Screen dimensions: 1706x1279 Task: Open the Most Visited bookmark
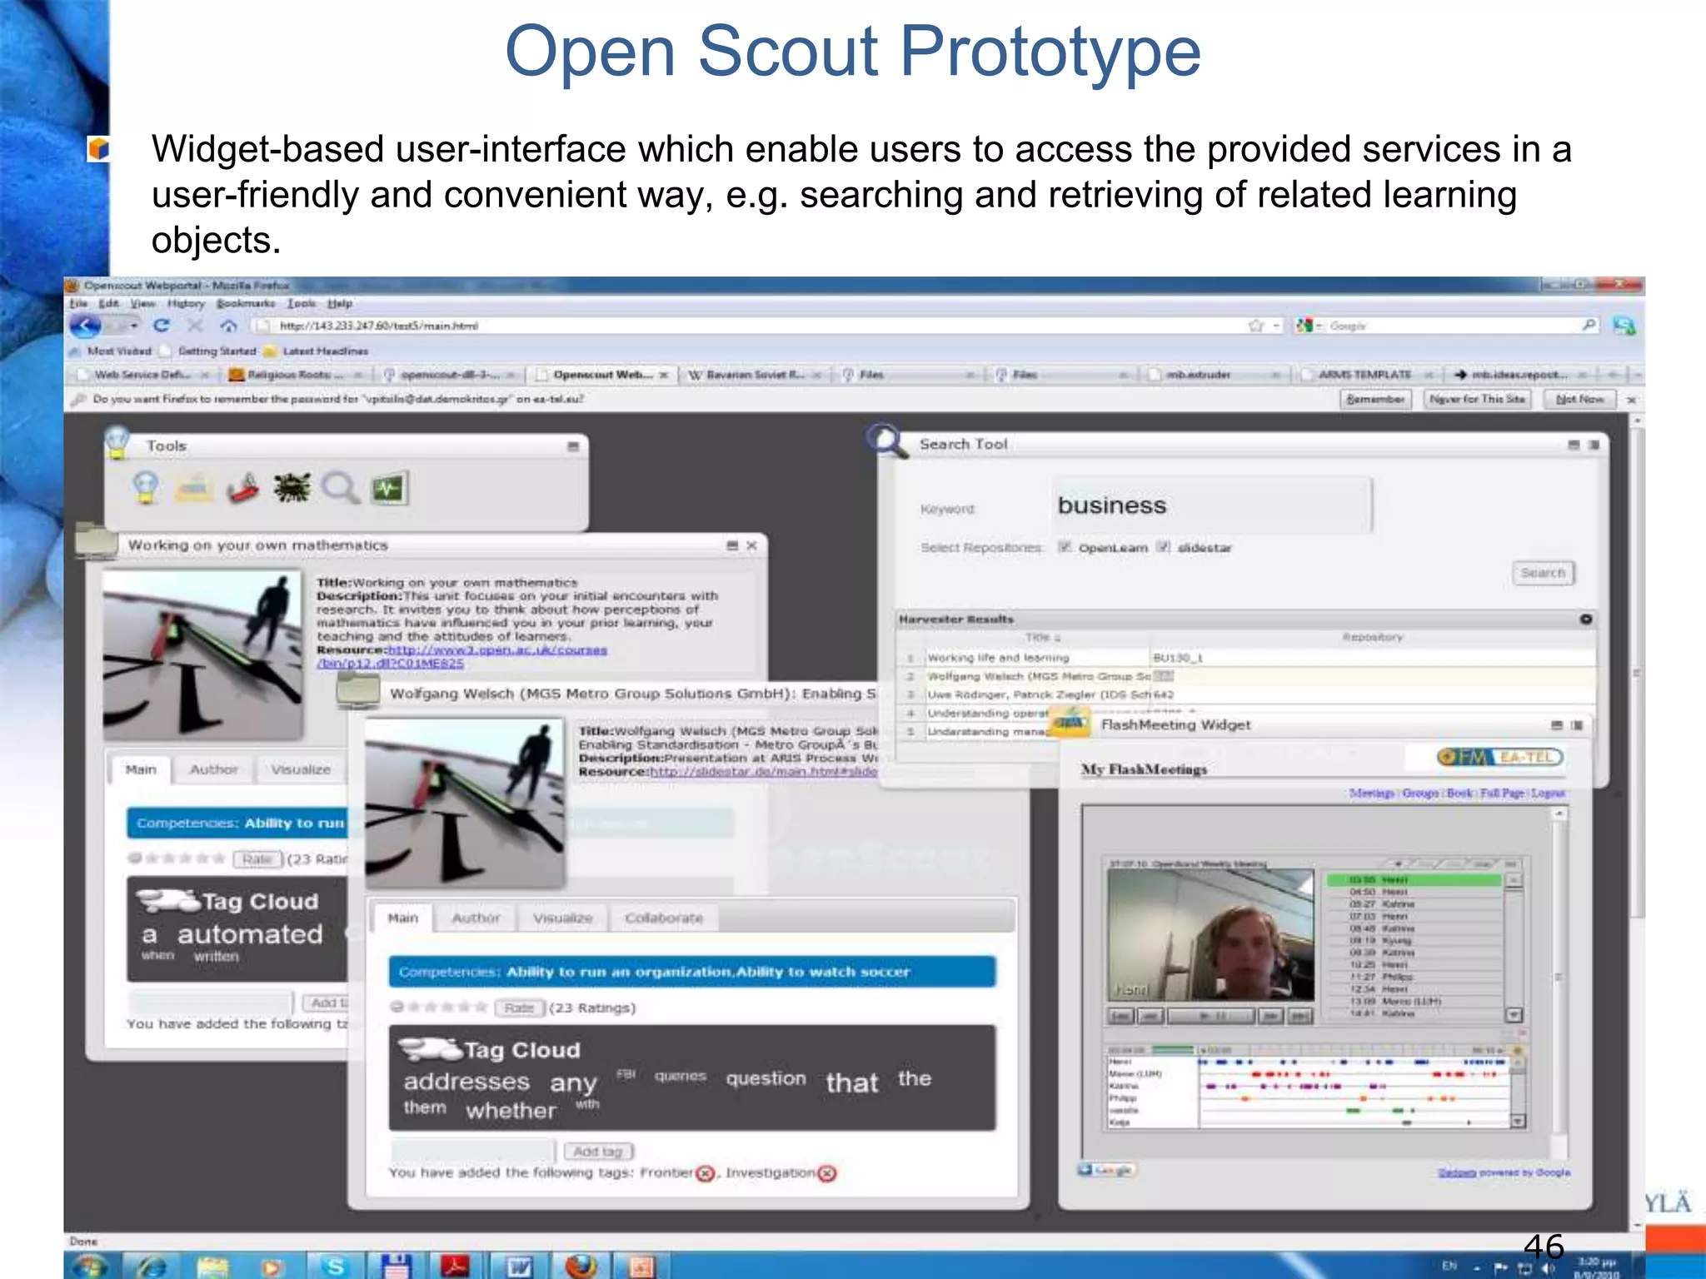(x=112, y=351)
